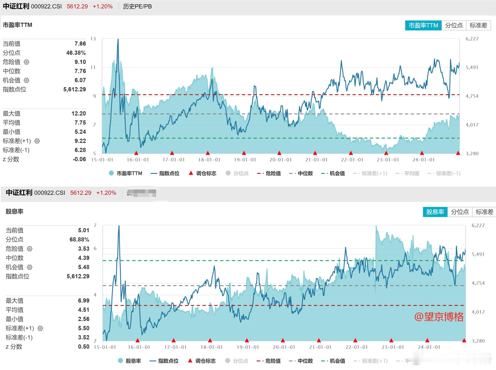Open 机会值 settings gear in 市盈率TTM panel
Viewport: 496px width, 370px height.
point(27,80)
